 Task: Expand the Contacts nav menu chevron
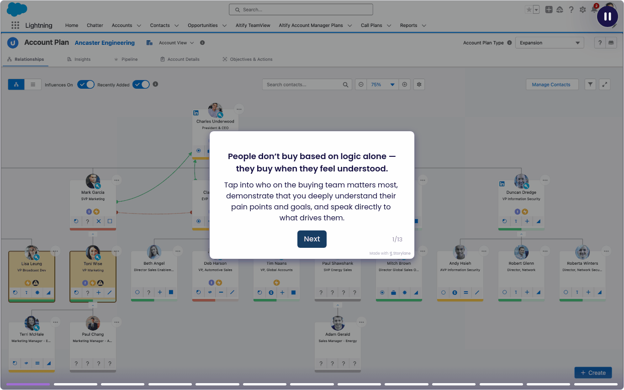point(177,26)
